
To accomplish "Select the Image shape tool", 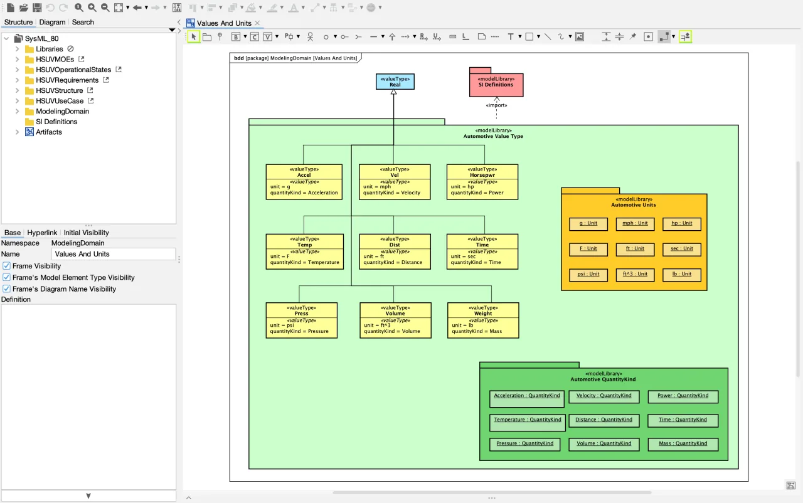I will (x=580, y=37).
